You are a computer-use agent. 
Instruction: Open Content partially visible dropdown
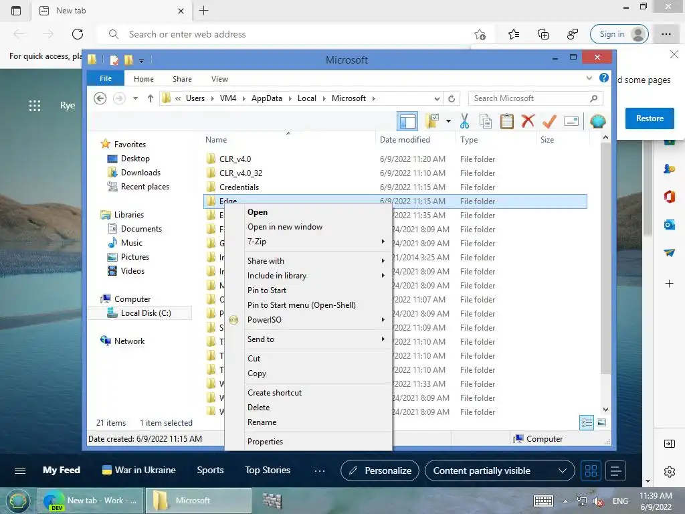499,470
